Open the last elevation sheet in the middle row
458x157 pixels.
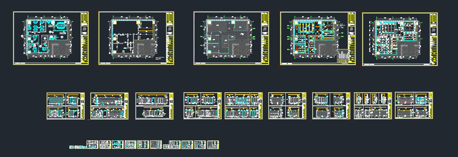[414, 105]
